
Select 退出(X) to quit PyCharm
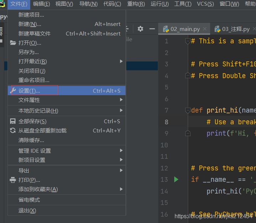click(x=27, y=211)
